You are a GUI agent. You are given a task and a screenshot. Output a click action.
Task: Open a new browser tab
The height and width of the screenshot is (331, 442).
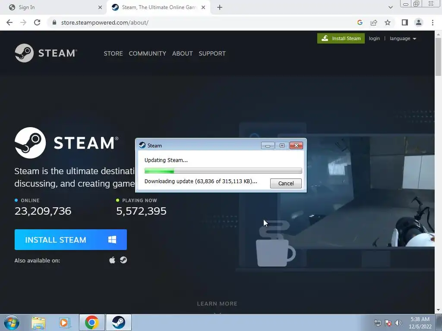coord(220,7)
